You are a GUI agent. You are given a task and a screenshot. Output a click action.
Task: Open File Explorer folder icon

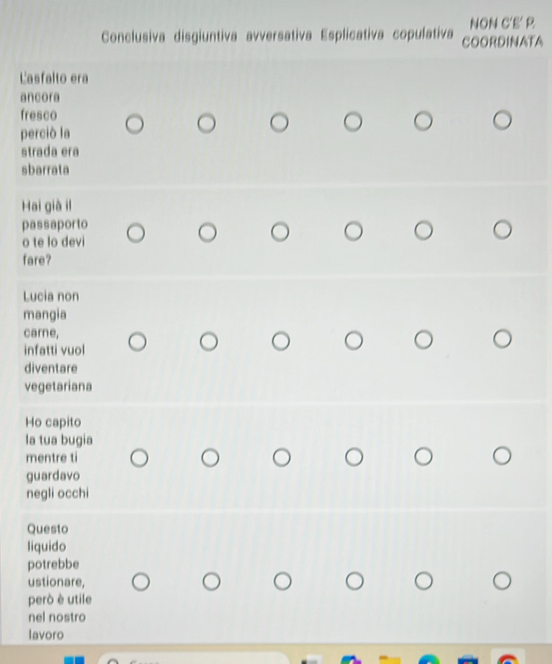point(390,660)
